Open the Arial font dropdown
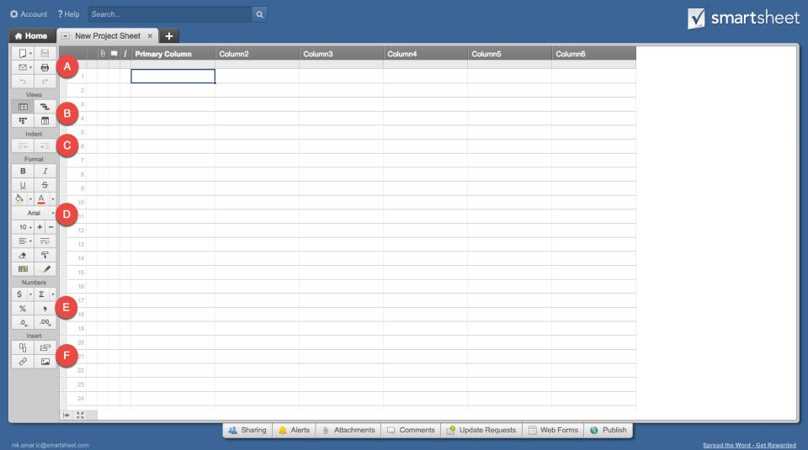The height and width of the screenshot is (450, 808). point(35,214)
